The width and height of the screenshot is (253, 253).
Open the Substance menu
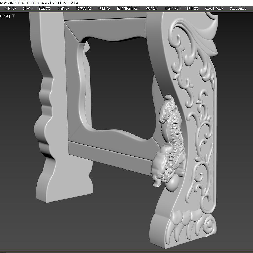pos(238,8)
